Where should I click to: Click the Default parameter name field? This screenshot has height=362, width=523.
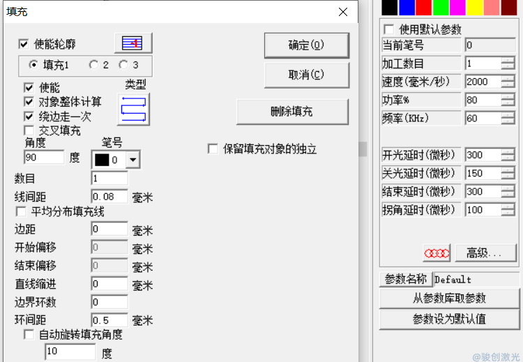point(477,280)
